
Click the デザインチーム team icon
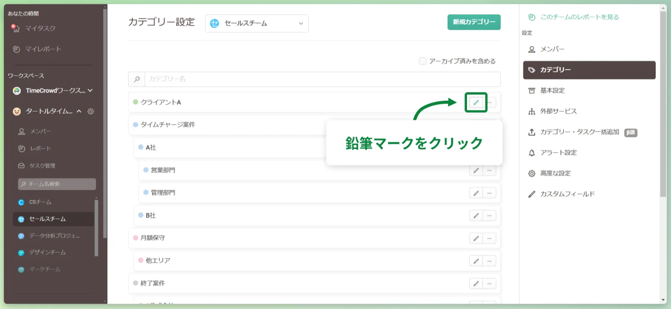(21, 253)
